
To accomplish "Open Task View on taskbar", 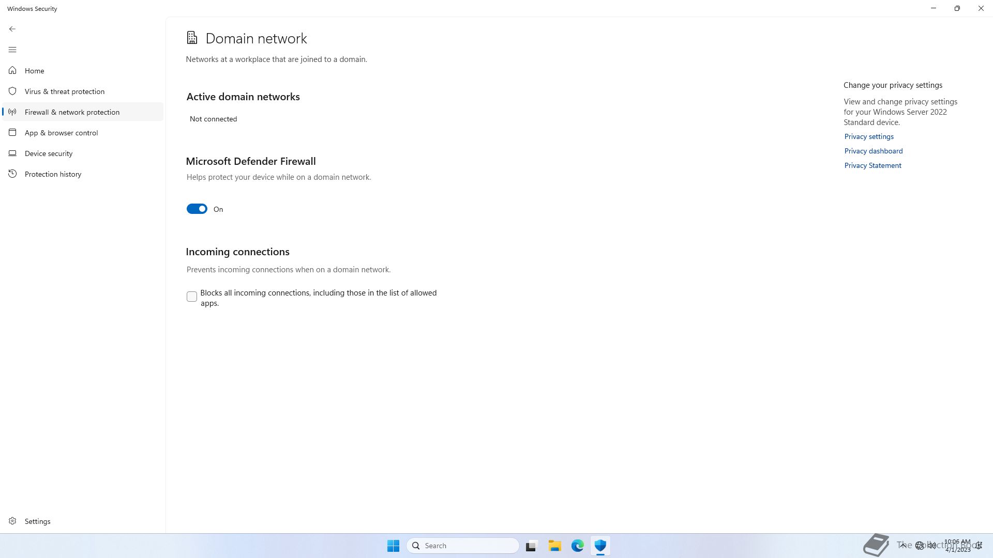I will click(x=532, y=546).
